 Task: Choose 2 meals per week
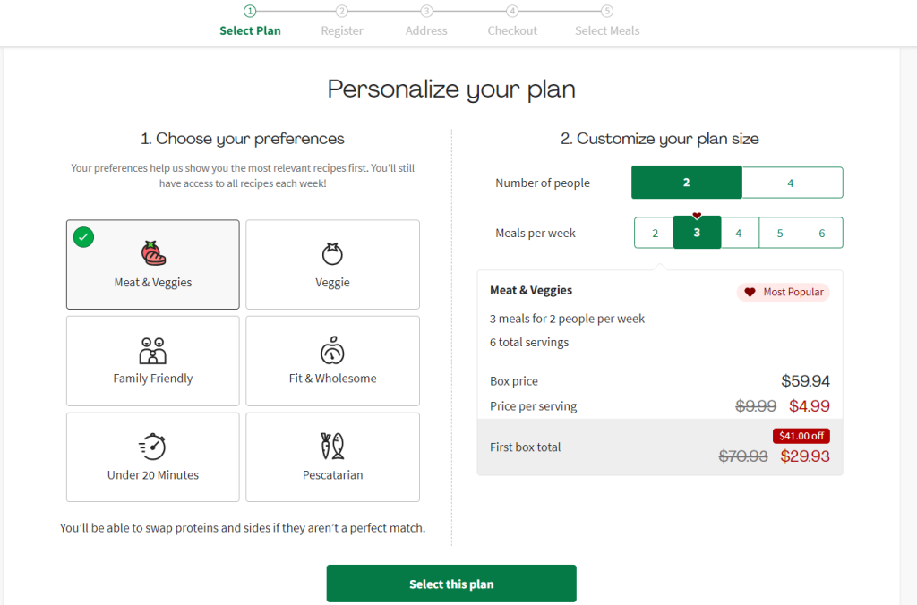[x=655, y=234]
